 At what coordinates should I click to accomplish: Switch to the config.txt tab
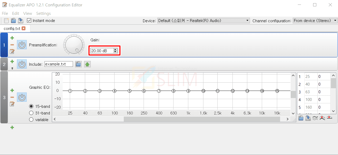click(12, 28)
